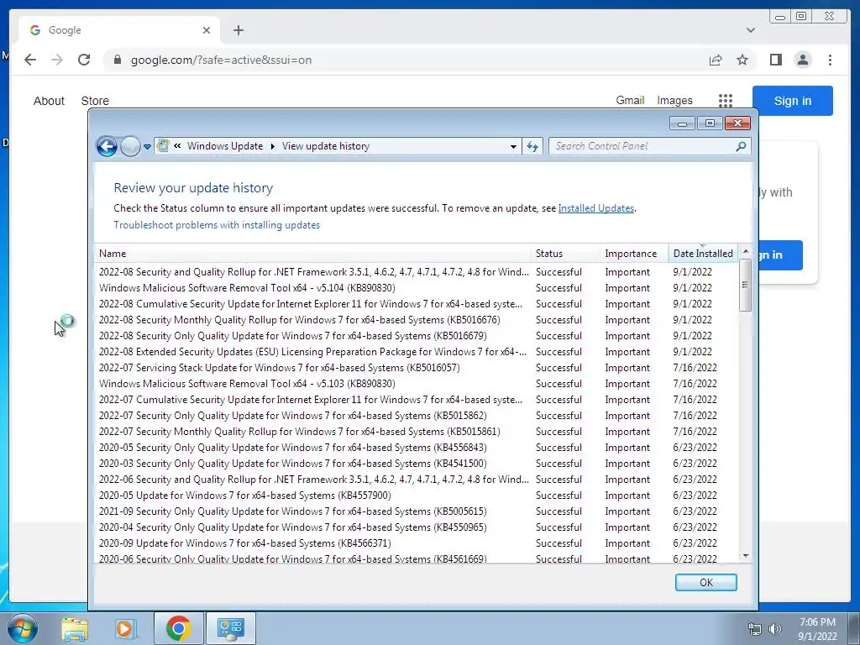Open Troubleshoot problems with installing updates
Viewport: 860px width, 645px height.
click(x=217, y=225)
